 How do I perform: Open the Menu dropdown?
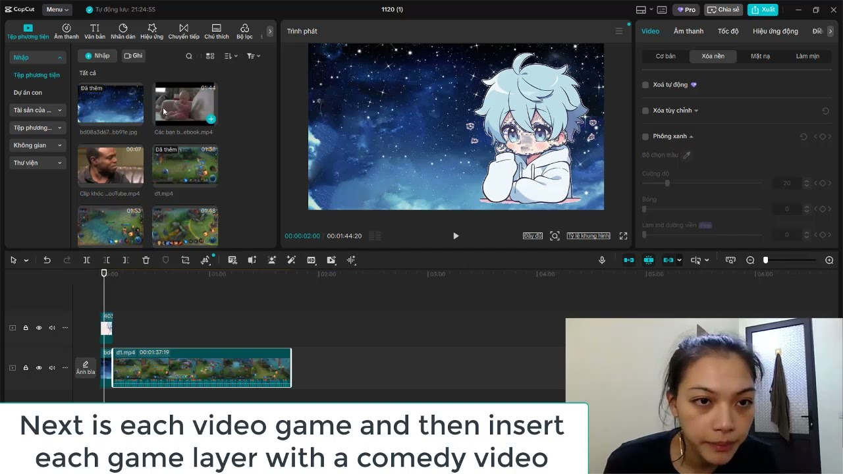57,10
